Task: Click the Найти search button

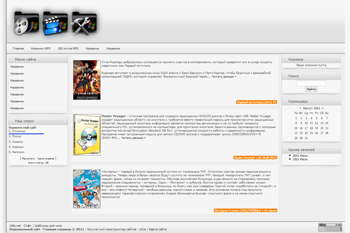Action: click(311, 89)
